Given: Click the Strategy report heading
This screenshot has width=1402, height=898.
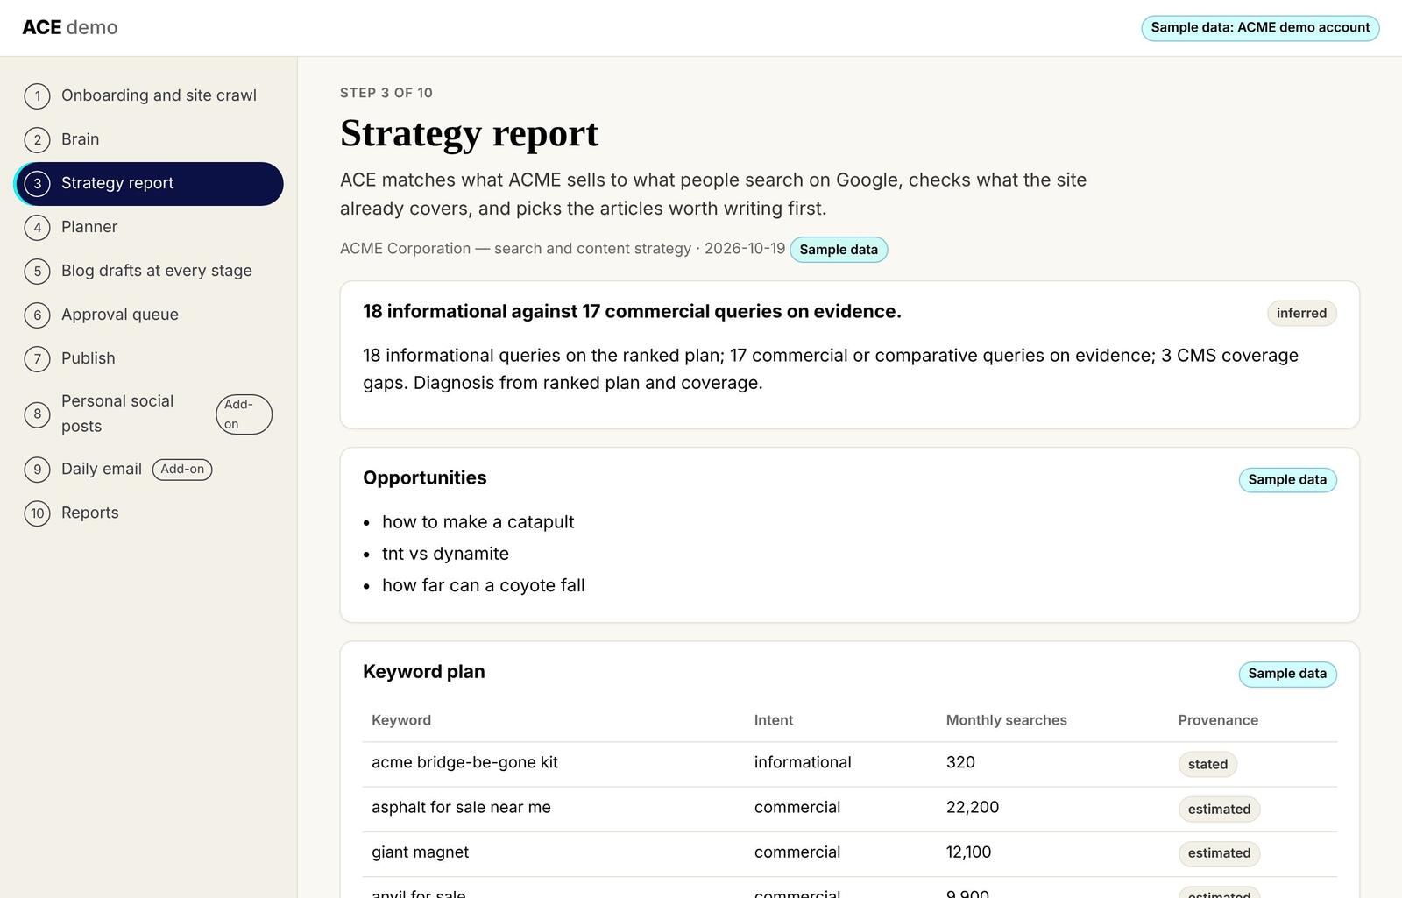Looking at the screenshot, I should click(469, 133).
